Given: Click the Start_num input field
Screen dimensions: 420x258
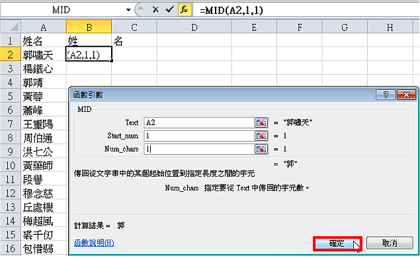Looking at the screenshot, I should tap(199, 136).
